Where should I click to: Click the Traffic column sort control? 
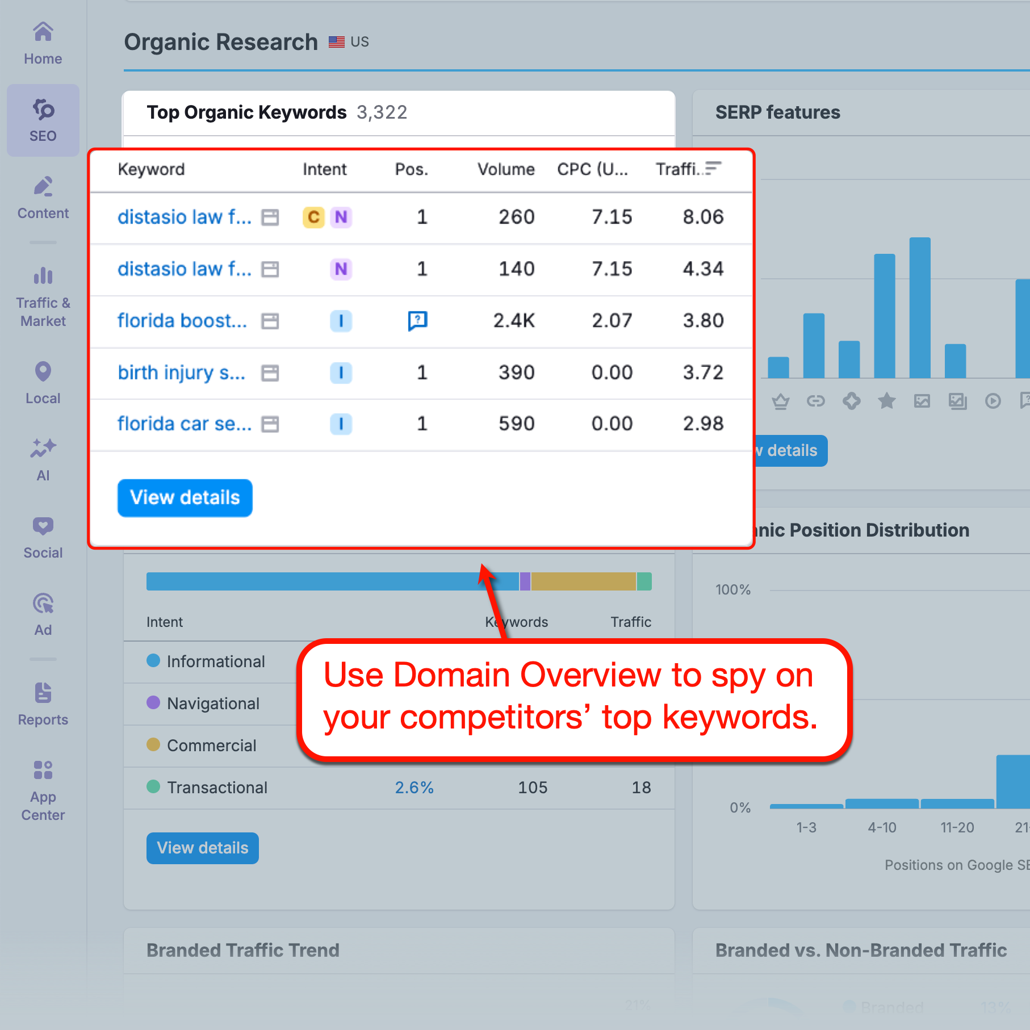tap(714, 168)
